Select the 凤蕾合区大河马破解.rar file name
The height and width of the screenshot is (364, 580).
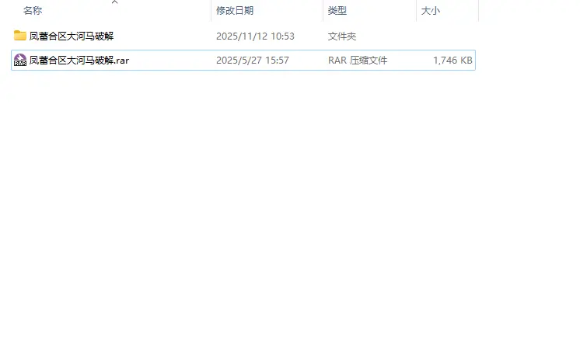click(79, 61)
